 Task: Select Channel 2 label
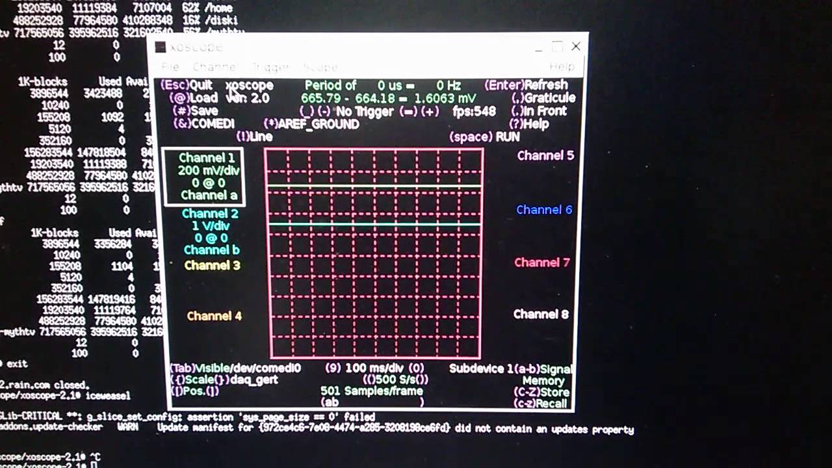pyautogui.click(x=210, y=214)
